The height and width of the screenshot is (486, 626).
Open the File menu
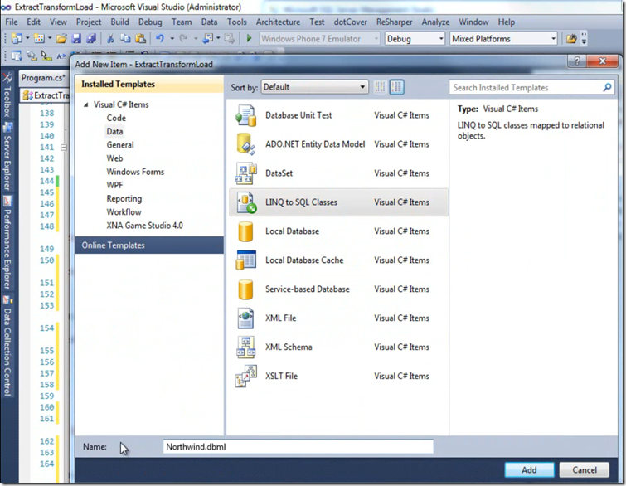[11, 22]
